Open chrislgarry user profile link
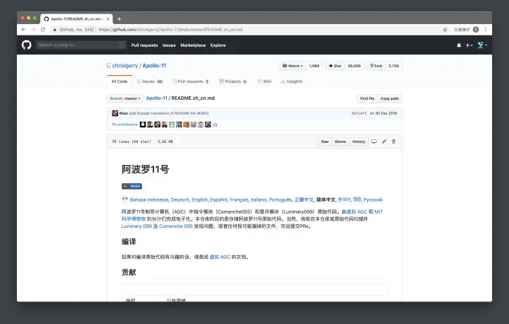This screenshot has width=509, height=324. [x=125, y=66]
